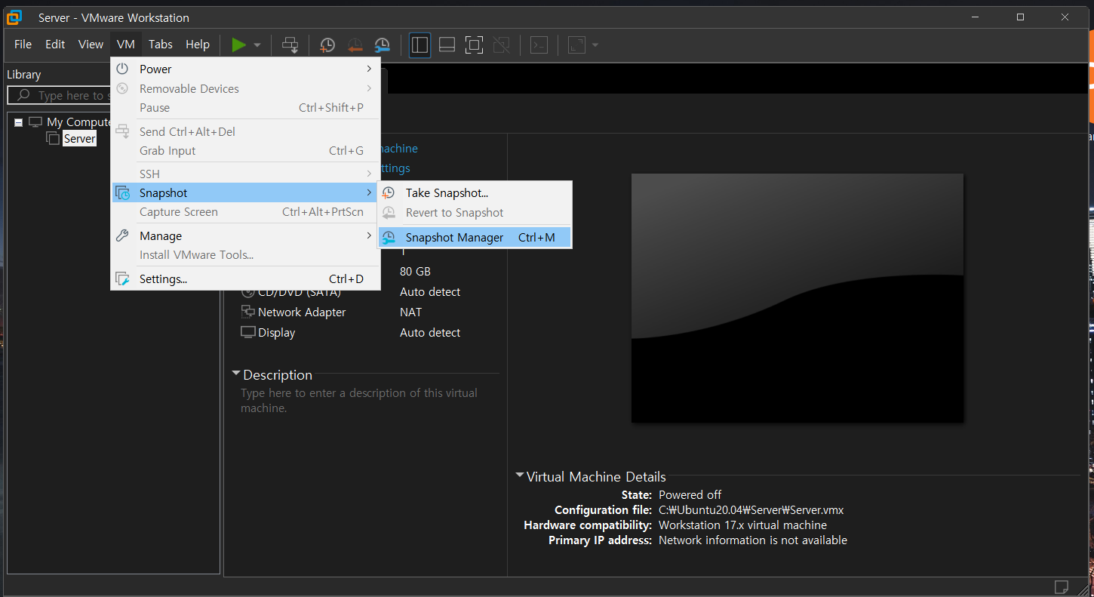The image size is (1094, 597).
Task: Click the Send Ctrl+Alt+Del menu entry
Action: [x=245, y=131]
